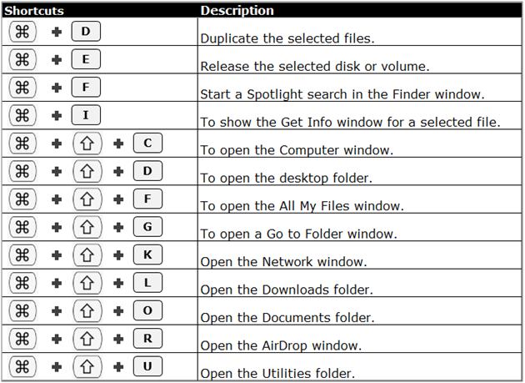Click the U key icon for Utilities folder

point(147,366)
